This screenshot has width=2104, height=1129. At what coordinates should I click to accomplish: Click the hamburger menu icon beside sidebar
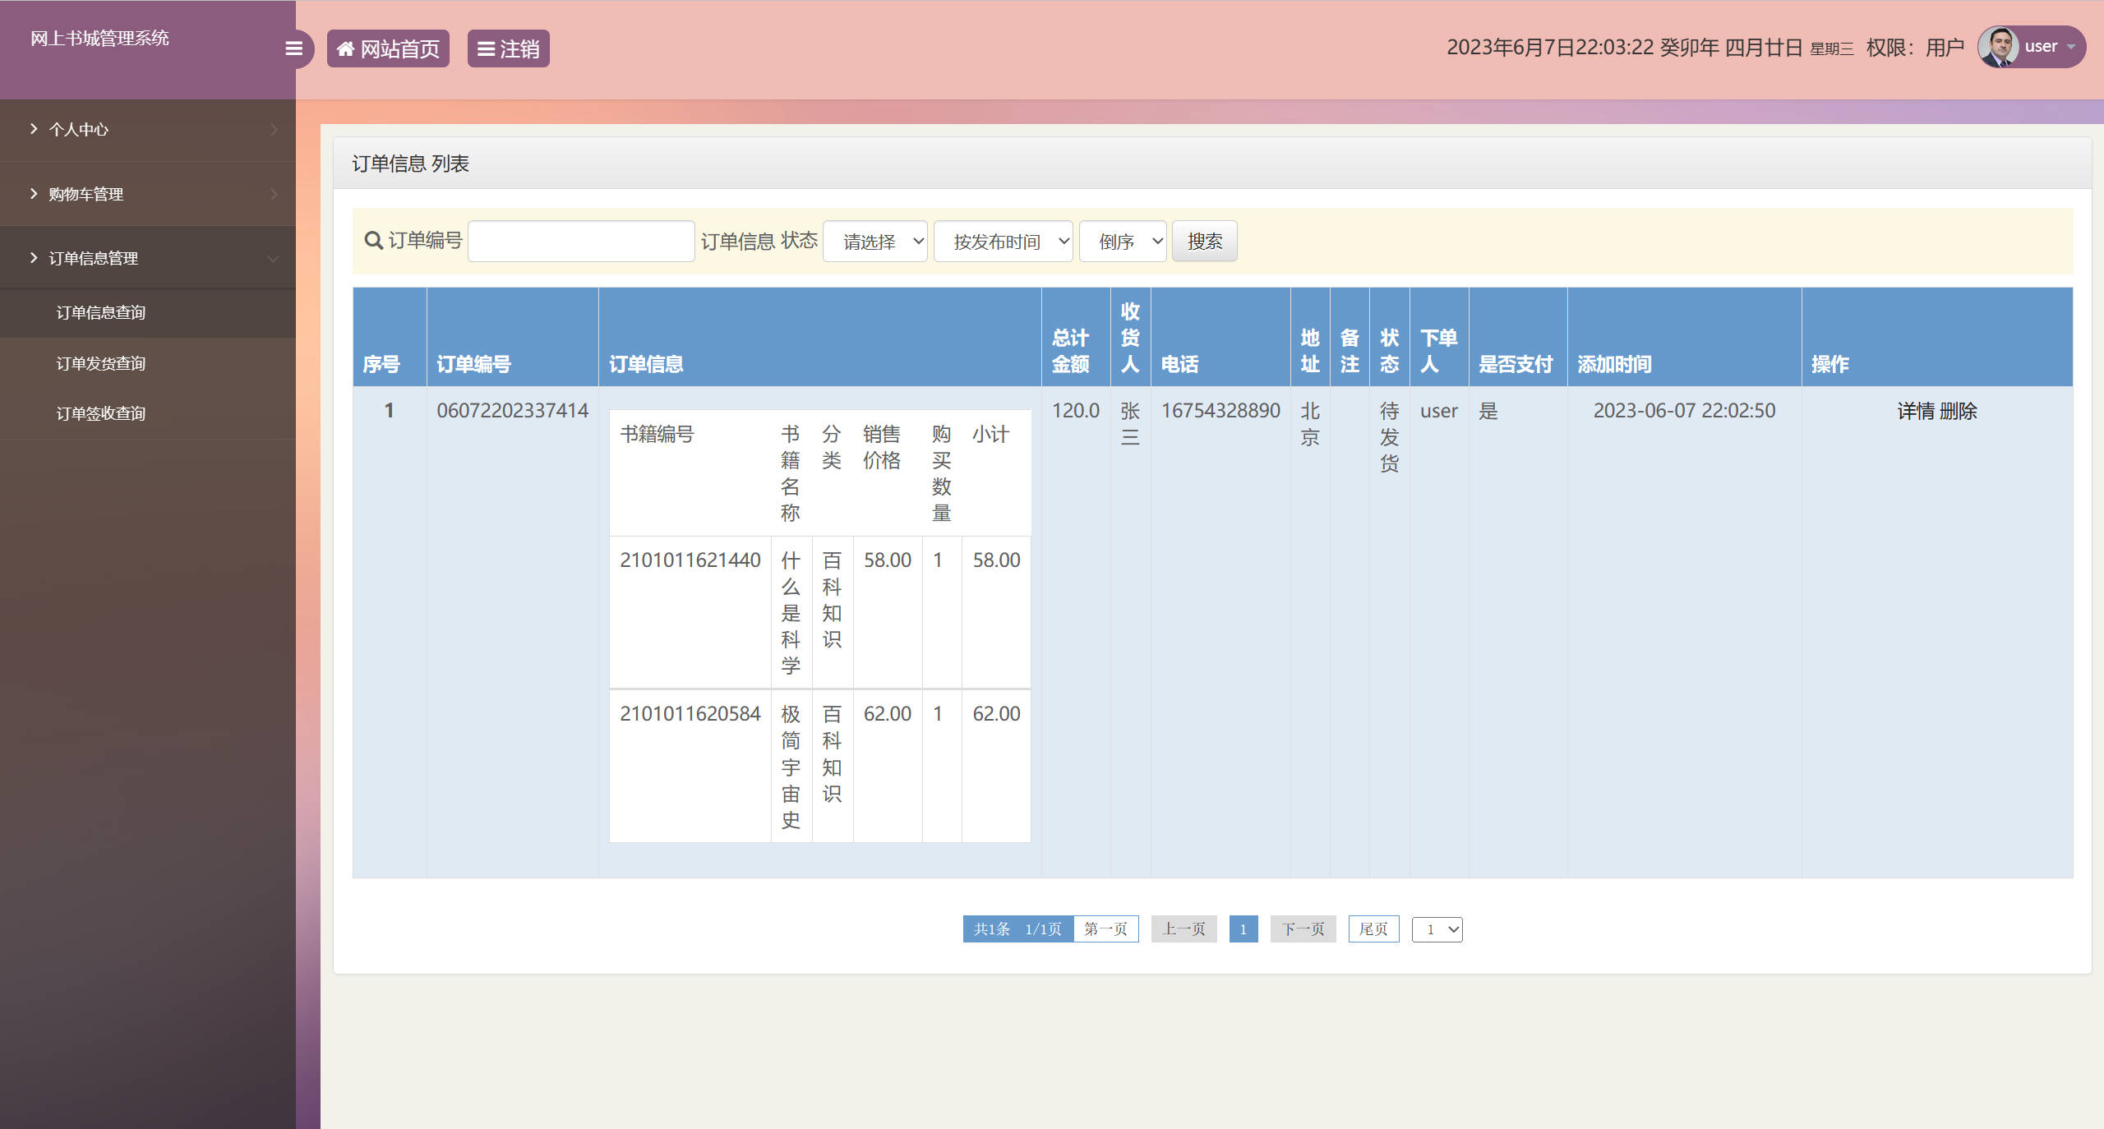tap(294, 48)
